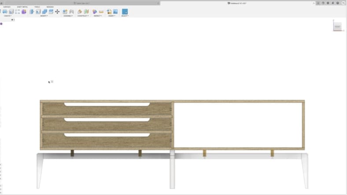The image size is (347, 195).
Task: Open the help question-mark icon
Action: (338, 3)
